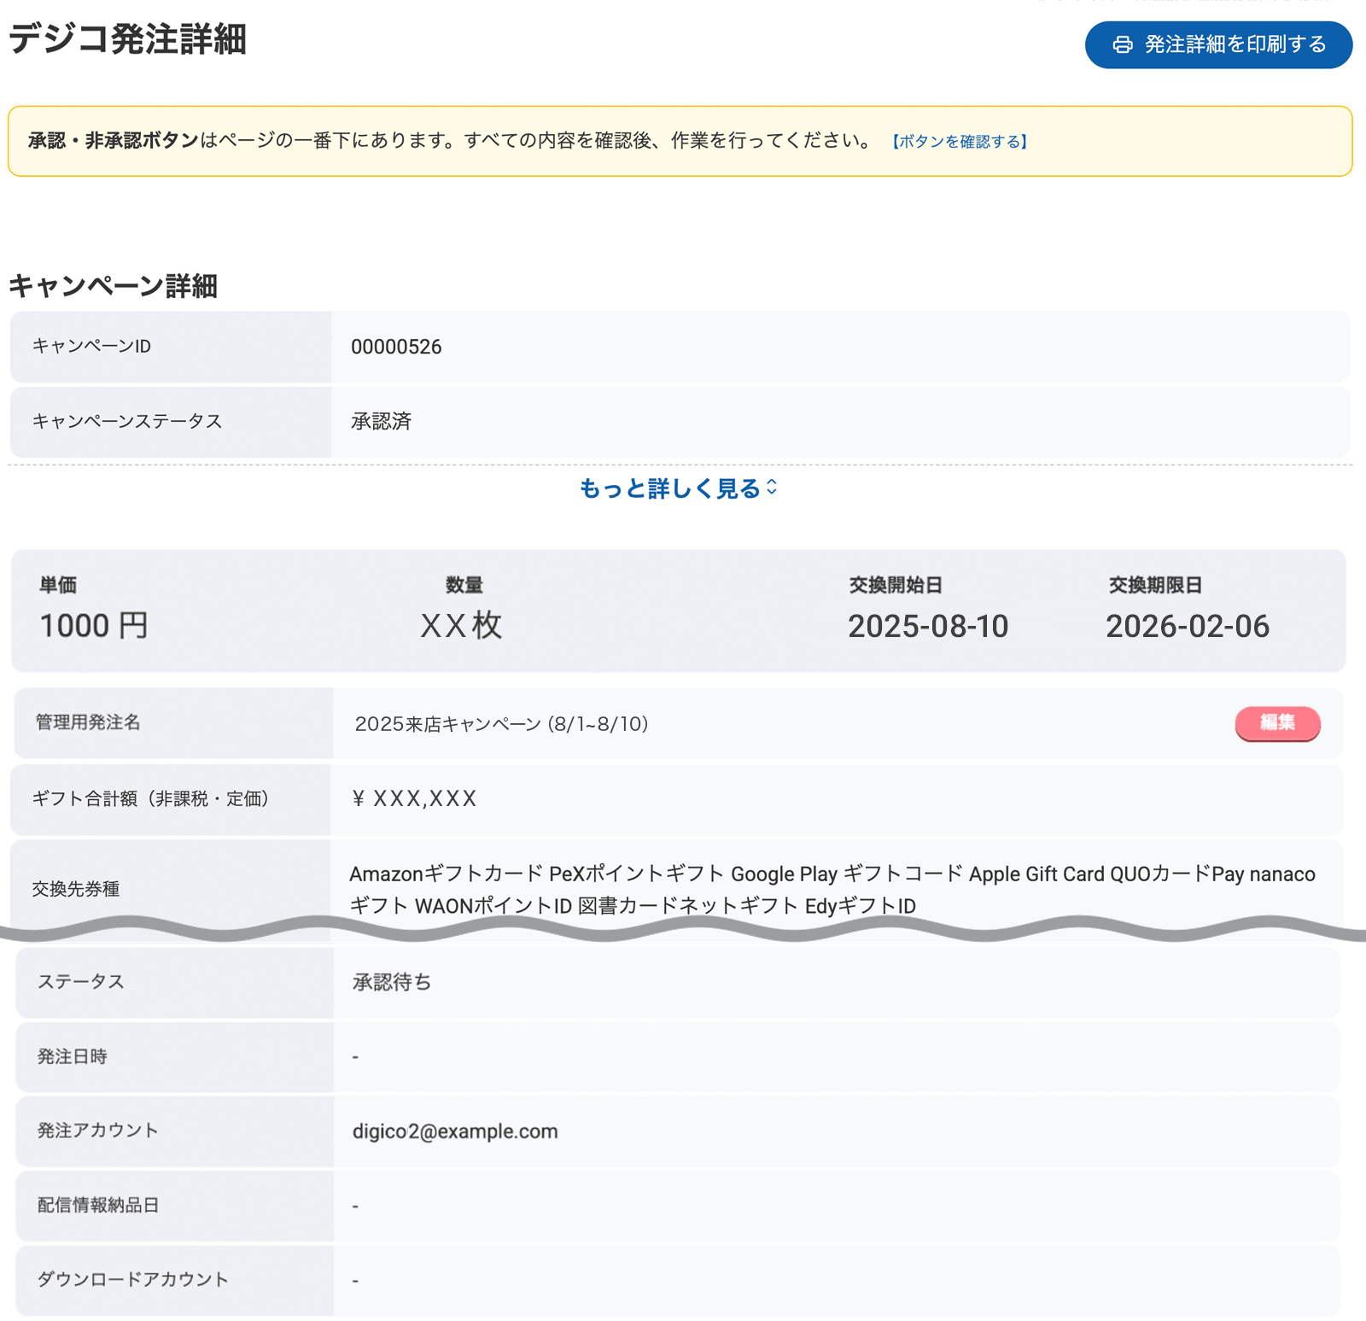The width and height of the screenshot is (1366, 1321).
Task: Open the 【ボタンを確認する】 link
Action: point(960,142)
